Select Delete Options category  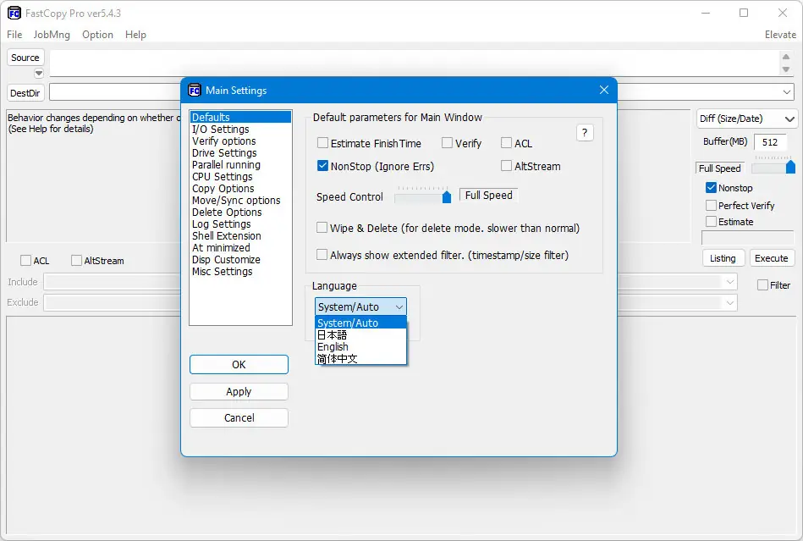(x=240, y=213)
